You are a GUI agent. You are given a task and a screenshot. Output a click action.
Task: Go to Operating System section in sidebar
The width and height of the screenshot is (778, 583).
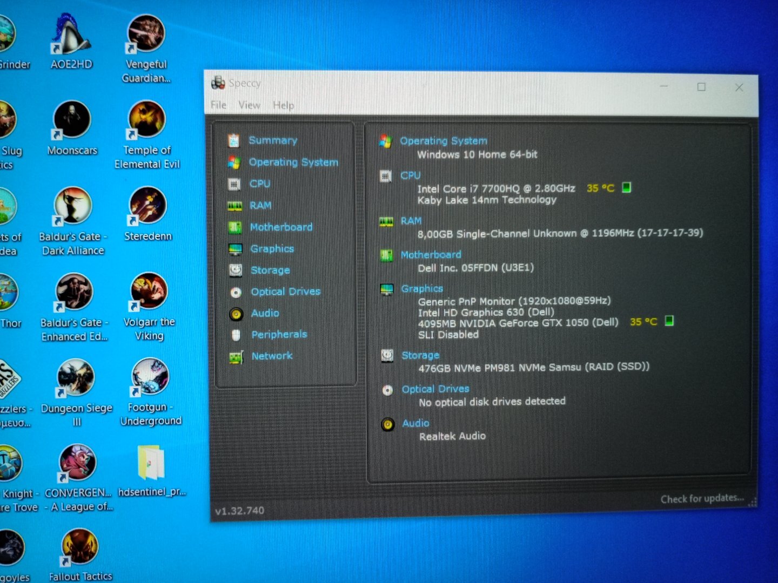click(x=293, y=162)
